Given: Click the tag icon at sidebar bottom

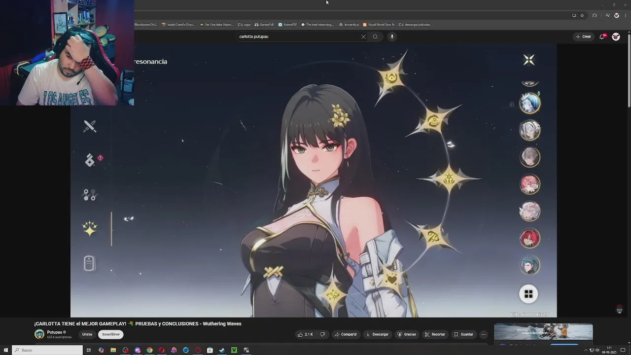Looking at the screenshot, I should [89, 263].
